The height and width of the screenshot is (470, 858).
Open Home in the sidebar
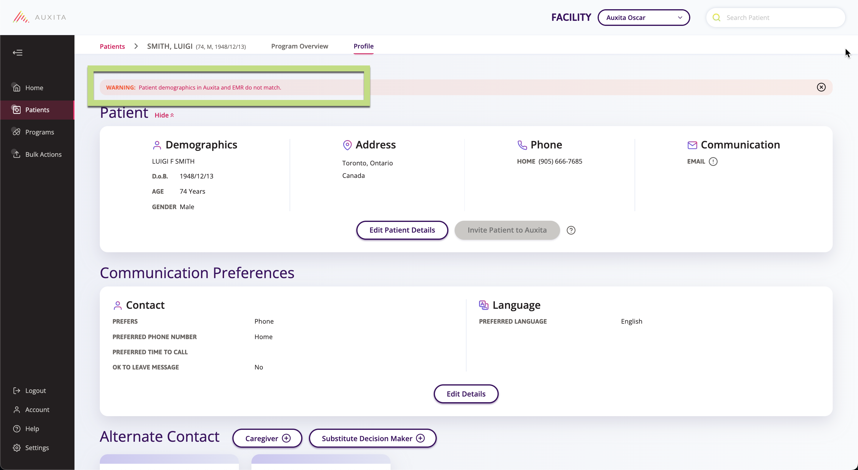[37, 88]
